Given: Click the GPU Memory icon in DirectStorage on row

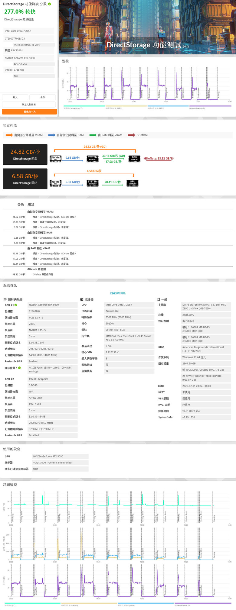Looking at the screenshot, I should coord(134,158).
